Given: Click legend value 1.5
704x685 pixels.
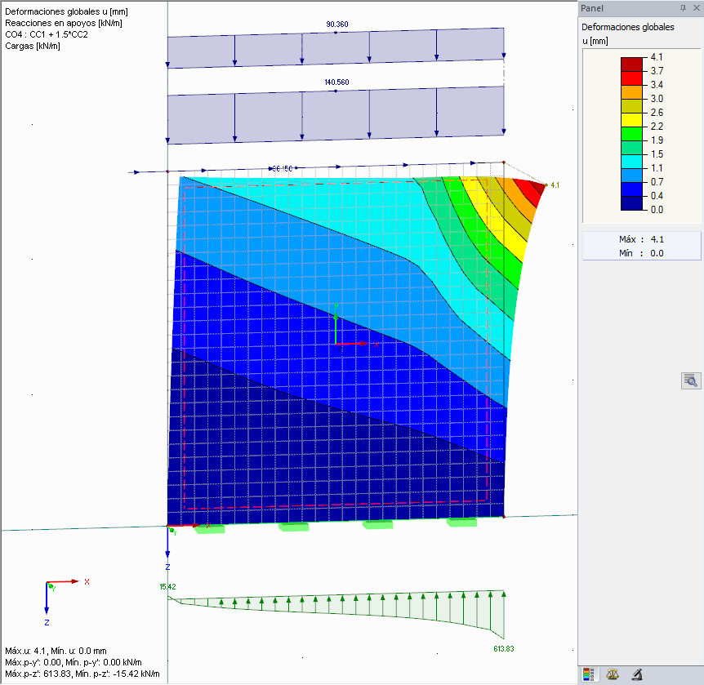Looking at the screenshot, I should point(657,154).
